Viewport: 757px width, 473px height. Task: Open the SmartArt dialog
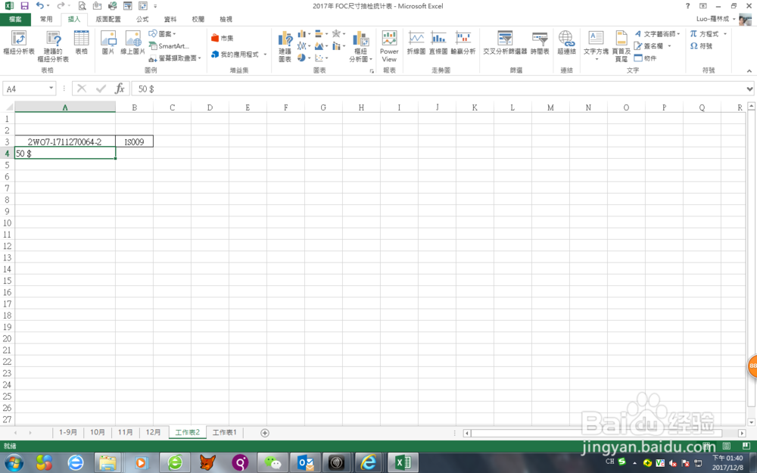point(169,46)
